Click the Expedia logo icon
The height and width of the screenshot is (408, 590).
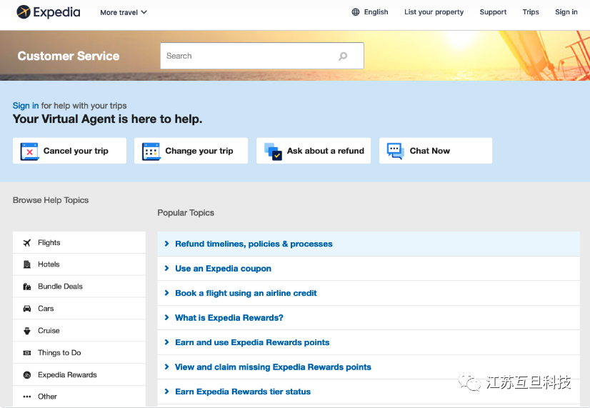24,12
